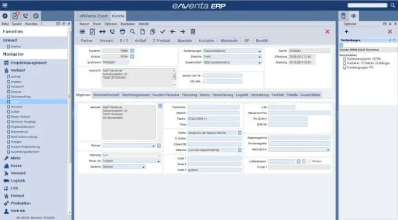
Task: Open the hamburger menu in the title bar
Action: tap(5, 5)
